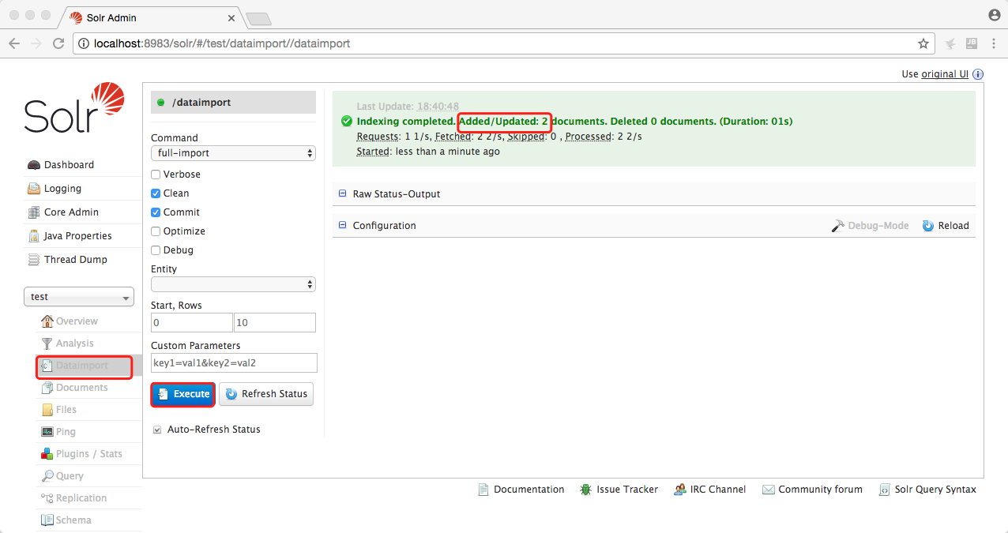Click the Query magnifier icon
This screenshot has height=533, width=1008.
coord(47,476)
